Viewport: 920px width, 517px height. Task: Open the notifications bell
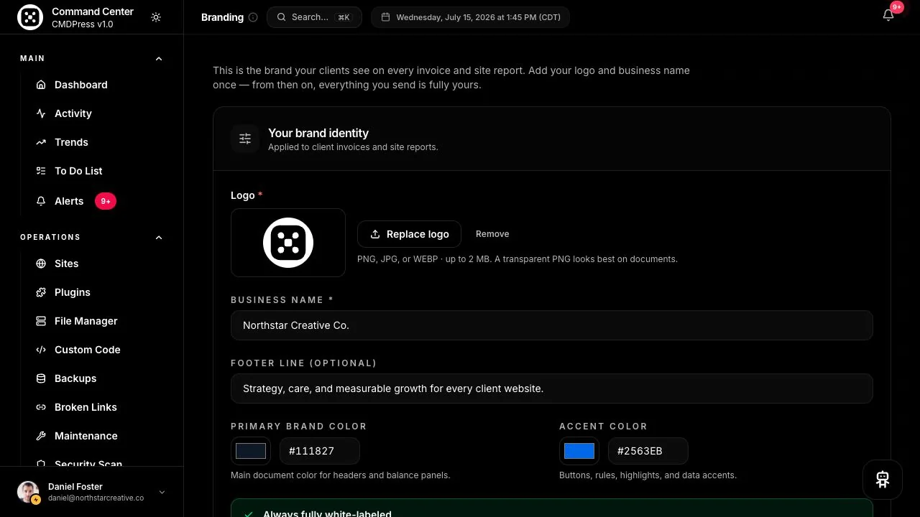pyautogui.click(x=888, y=16)
